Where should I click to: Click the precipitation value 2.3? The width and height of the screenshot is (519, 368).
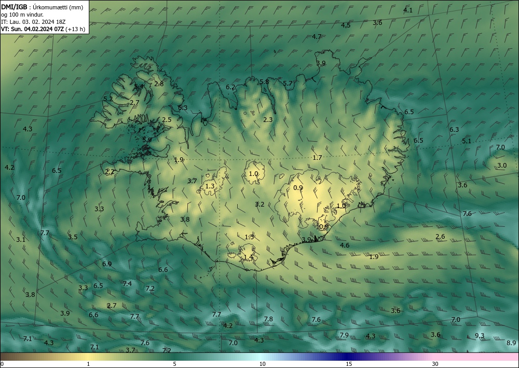(268, 120)
